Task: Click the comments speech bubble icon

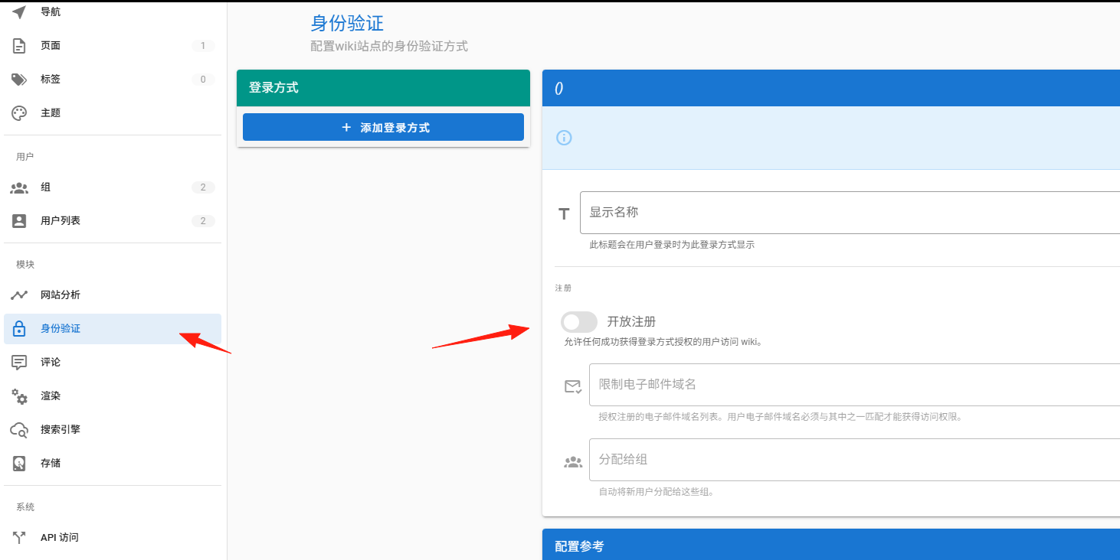Action: (x=19, y=363)
